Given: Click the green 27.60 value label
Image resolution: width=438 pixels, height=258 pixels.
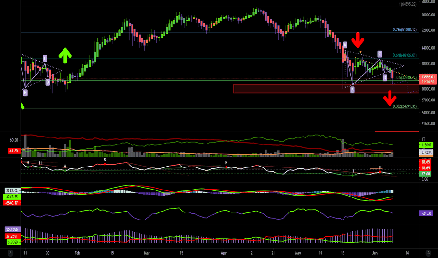Looking at the screenshot, I should 425,174.
